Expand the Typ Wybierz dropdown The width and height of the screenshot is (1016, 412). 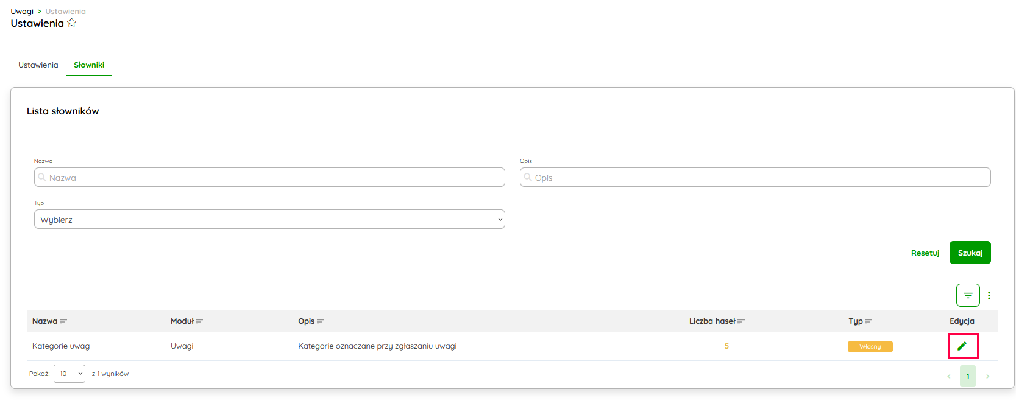coord(269,220)
